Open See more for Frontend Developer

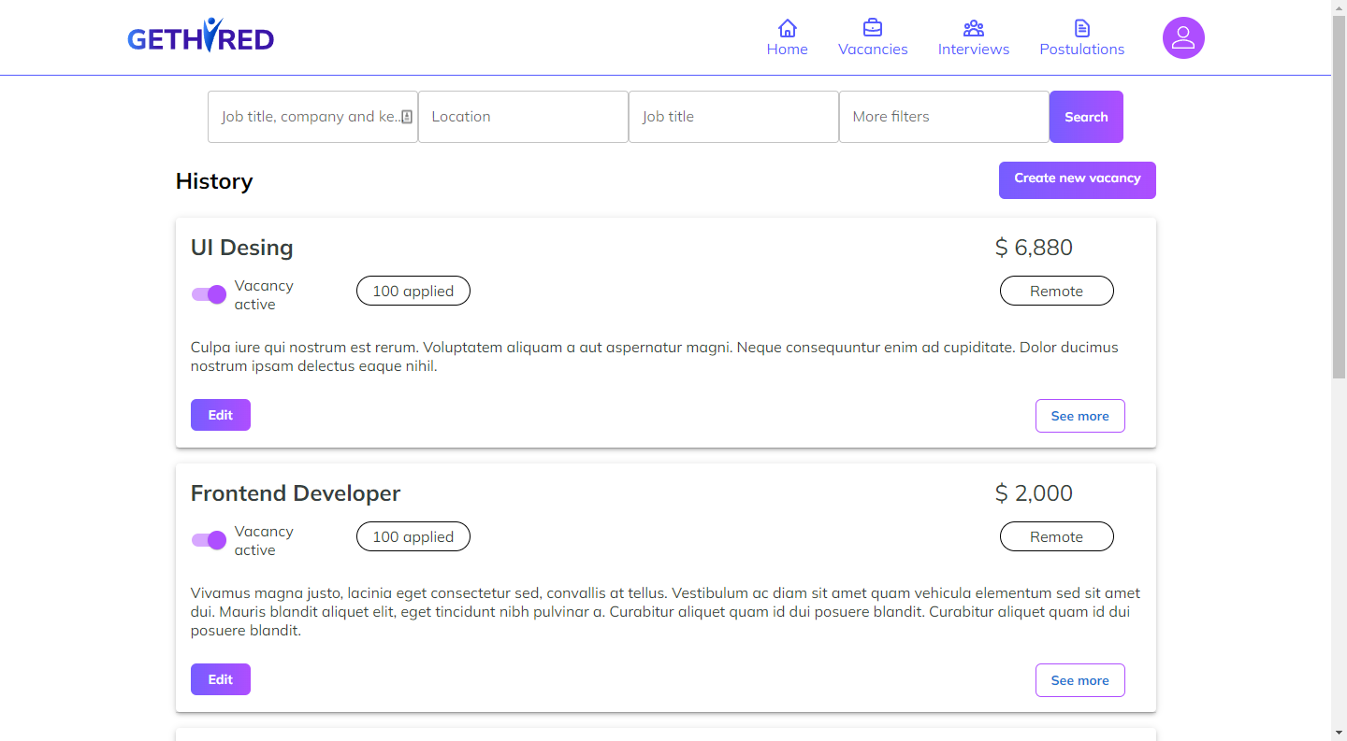1079,679
